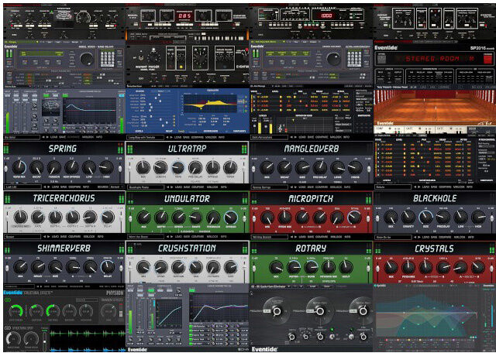Click COMPARE above the MANGLEDVERB panel
This screenshot has height=353, width=496.
click(322, 138)
